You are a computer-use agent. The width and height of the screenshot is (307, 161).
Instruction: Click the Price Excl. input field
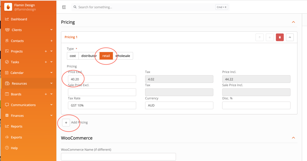[102, 79]
